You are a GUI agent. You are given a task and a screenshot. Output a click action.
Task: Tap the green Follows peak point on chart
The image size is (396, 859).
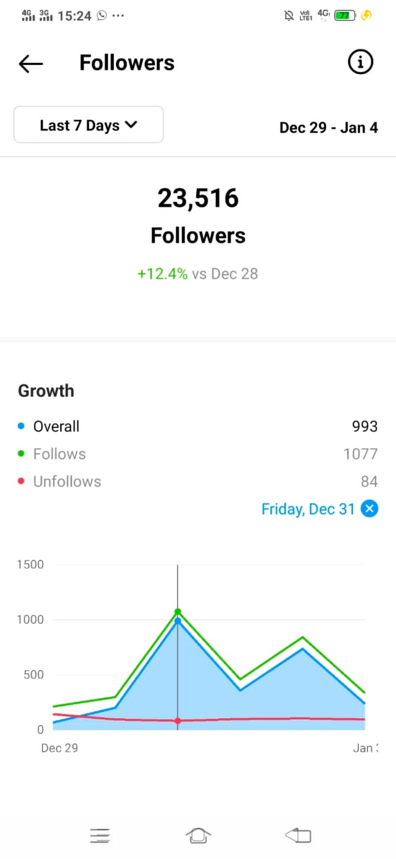178,612
